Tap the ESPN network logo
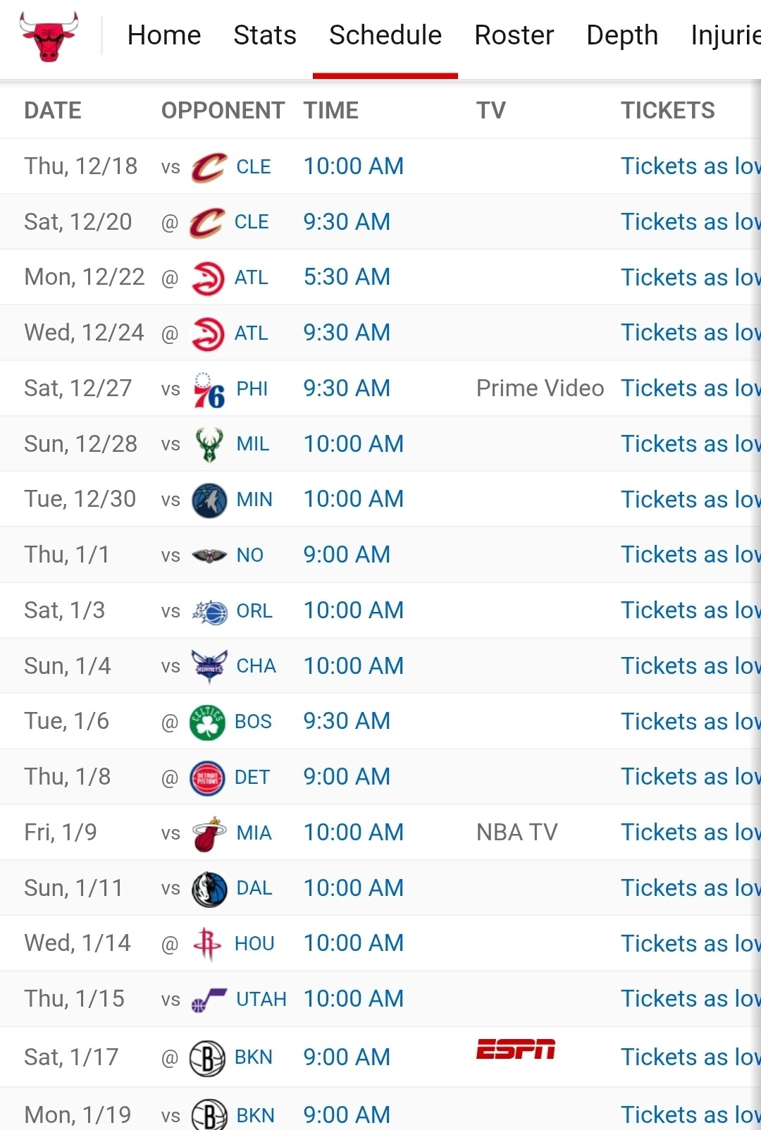Image resolution: width=761 pixels, height=1130 pixels. tap(516, 1050)
